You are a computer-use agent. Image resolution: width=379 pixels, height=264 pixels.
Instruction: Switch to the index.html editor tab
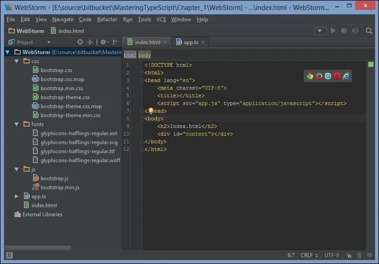(147, 42)
